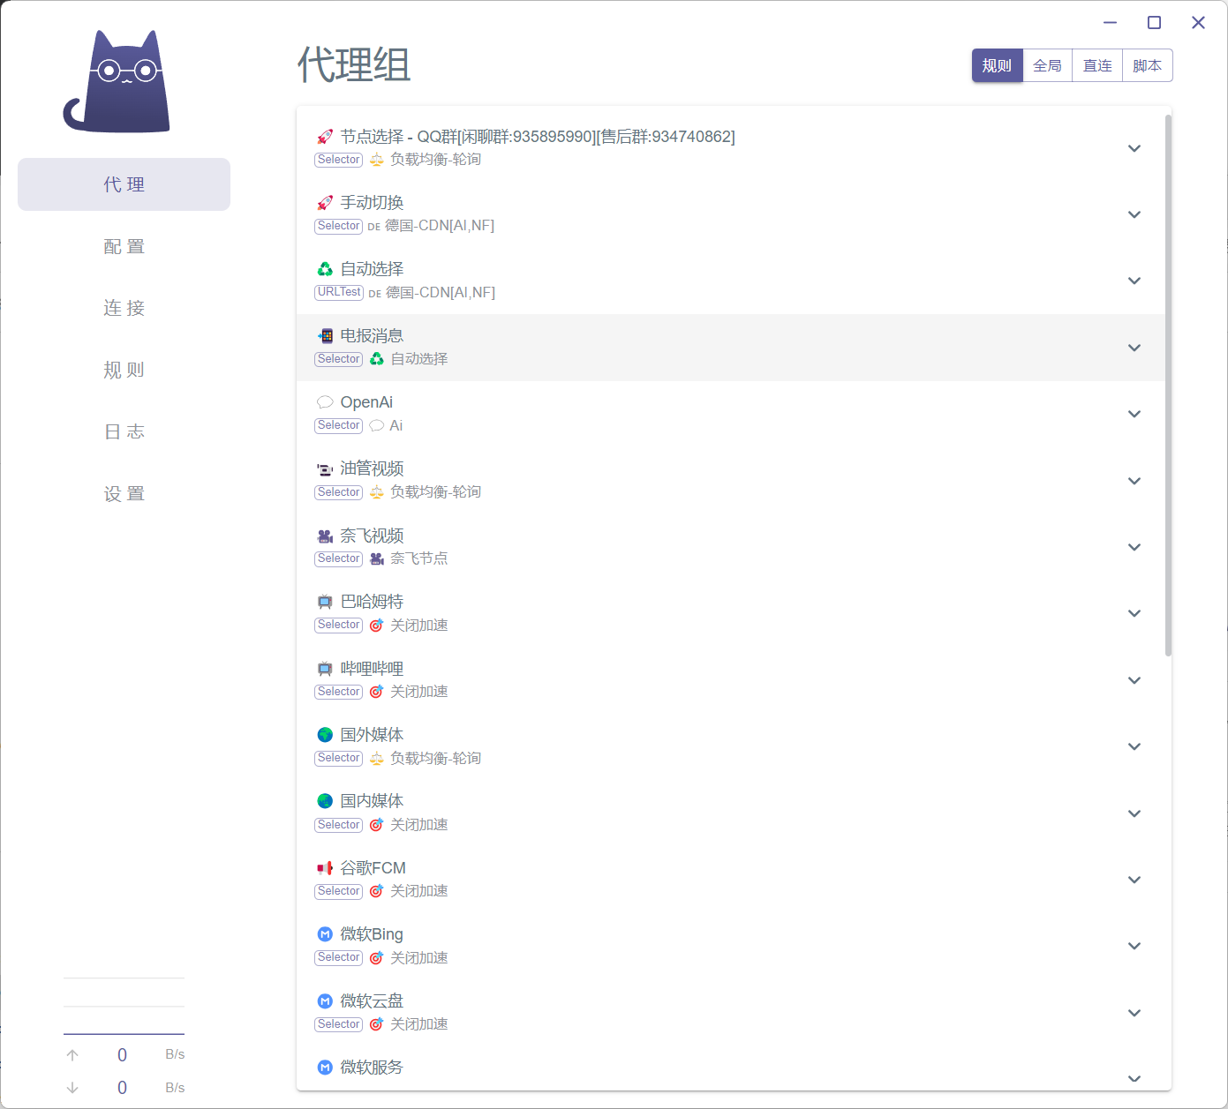This screenshot has width=1228, height=1109.
Task: Click the recycle icon beside 自动选择
Action: point(325,269)
